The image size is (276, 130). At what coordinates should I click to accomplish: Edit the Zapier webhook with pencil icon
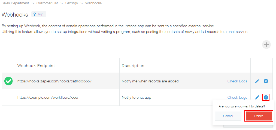(x=257, y=81)
